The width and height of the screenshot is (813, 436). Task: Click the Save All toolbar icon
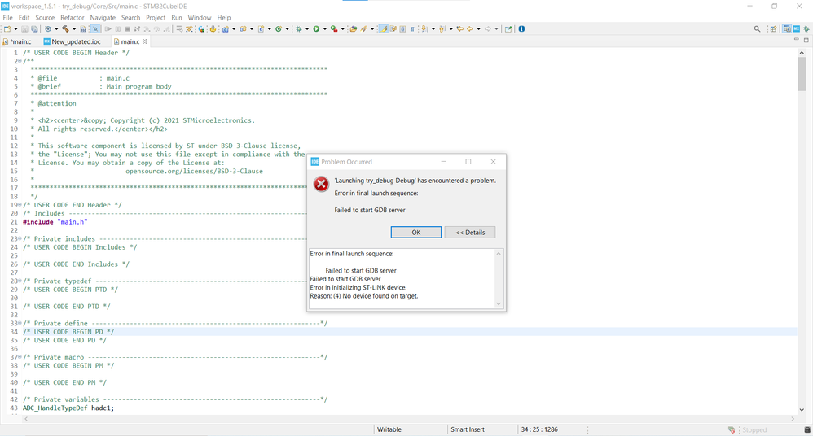(x=34, y=29)
